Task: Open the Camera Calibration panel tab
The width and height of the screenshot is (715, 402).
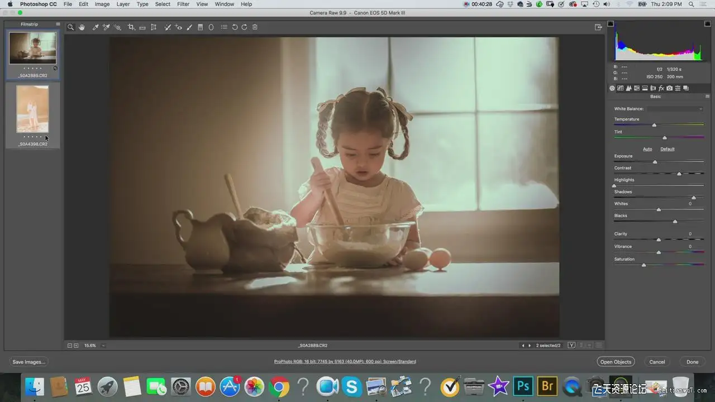Action: 670,88
